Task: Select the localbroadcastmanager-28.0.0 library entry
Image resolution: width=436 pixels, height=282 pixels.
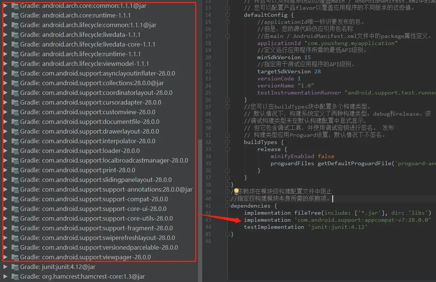Action: [104, 160]
